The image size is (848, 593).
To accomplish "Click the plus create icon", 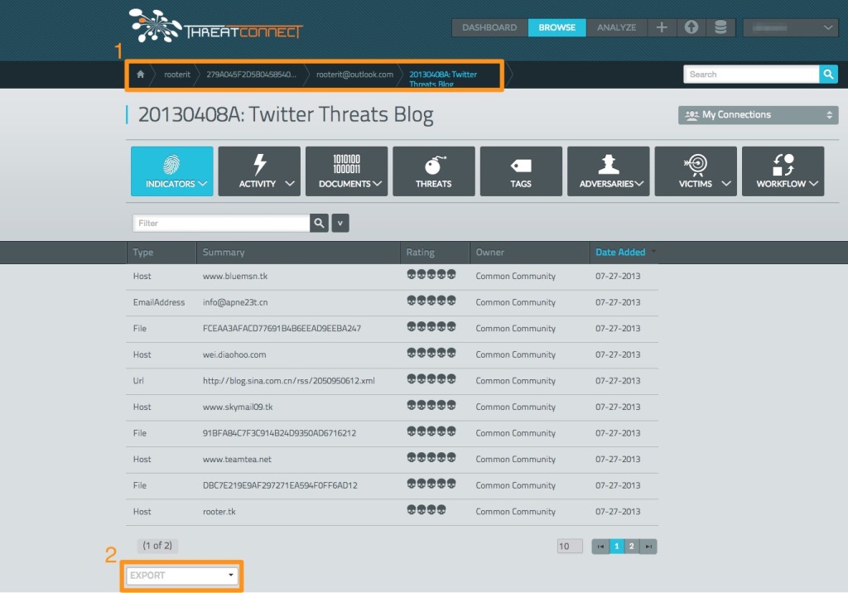I will [x=662, y=27].
